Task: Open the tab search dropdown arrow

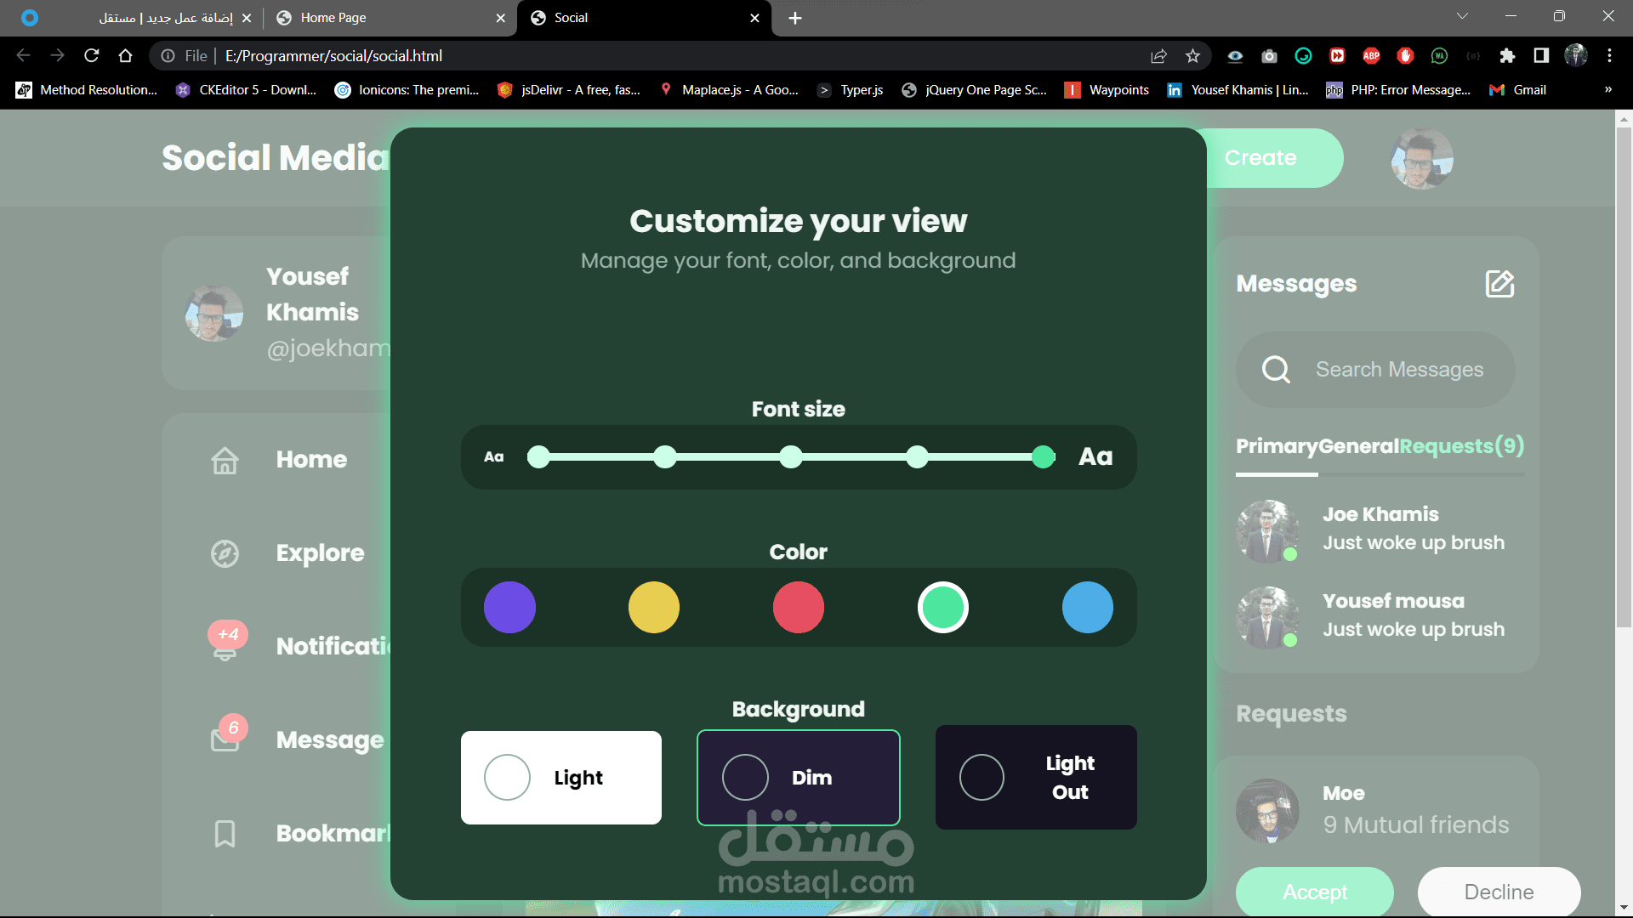Action: click(x=1462, y=17)
